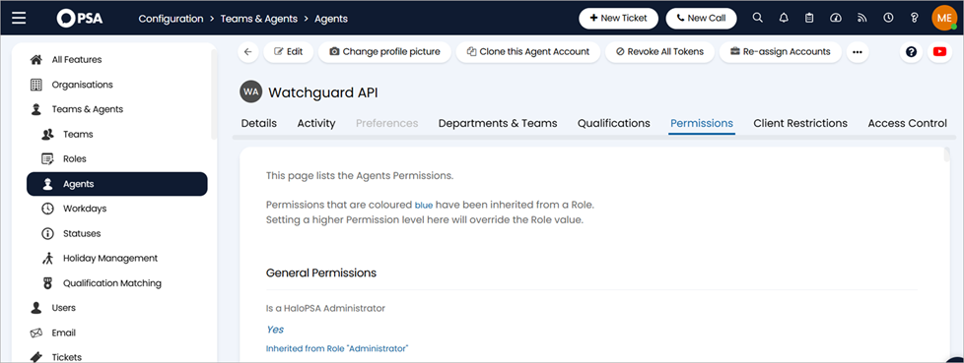Click the blue Yes value
Image resolution: width=964 pixels, height=363 pixels.
point(275,330)
